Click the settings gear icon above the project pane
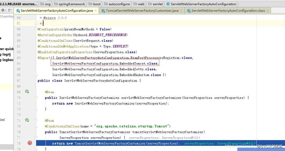Viewport: 285px width, 151px height. pos(3,10)
